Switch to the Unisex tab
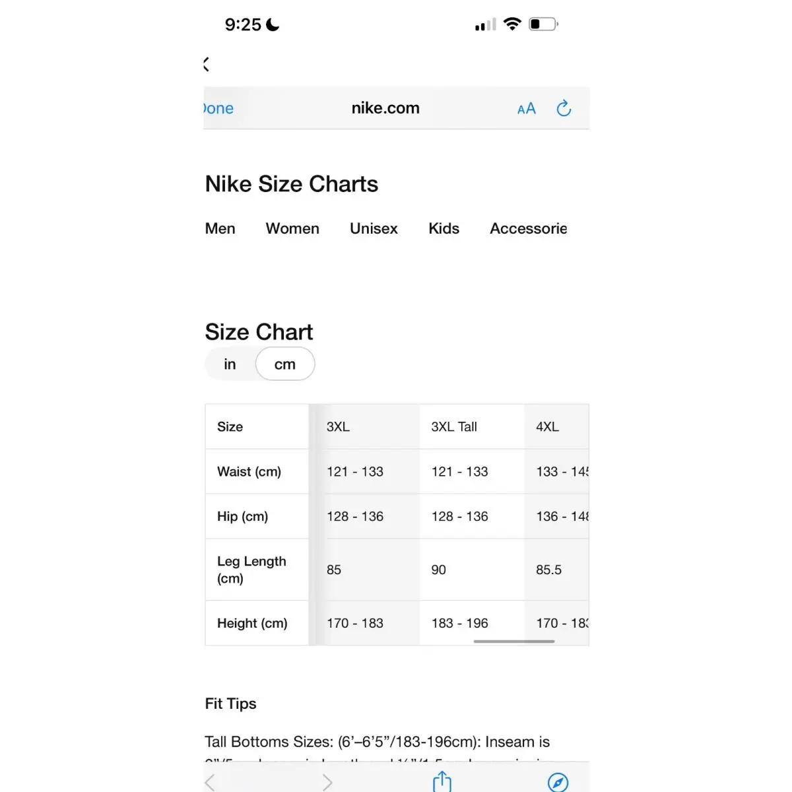 pos(374,228)
